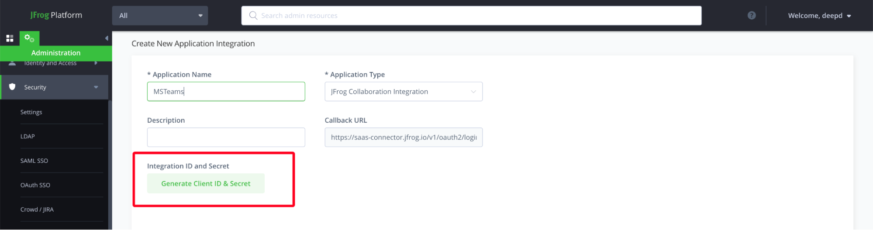The height and width of the screenshot is (230, 873).
Task: Open the Application module grid icon
Action: tap(10, 38)
